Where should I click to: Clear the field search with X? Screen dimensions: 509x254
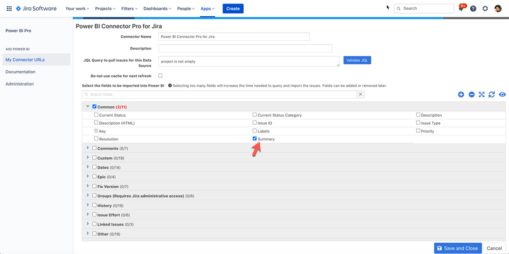pos(360,94)
